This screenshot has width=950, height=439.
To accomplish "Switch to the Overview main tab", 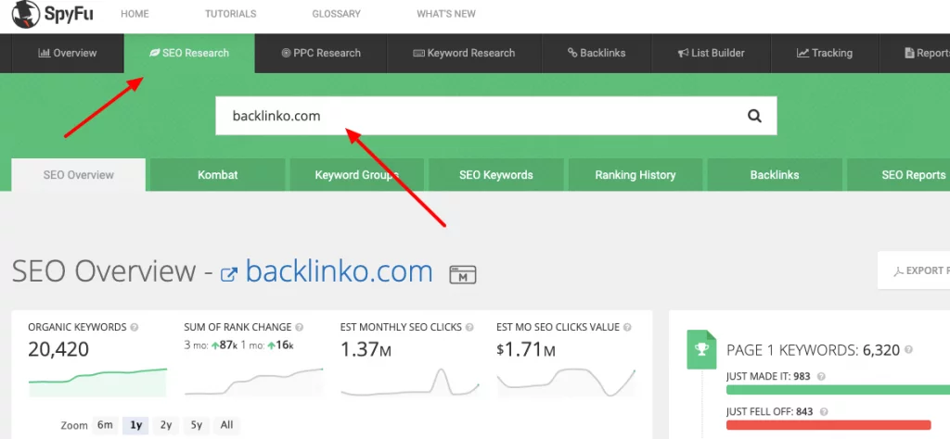I will [x=67, y=53].
